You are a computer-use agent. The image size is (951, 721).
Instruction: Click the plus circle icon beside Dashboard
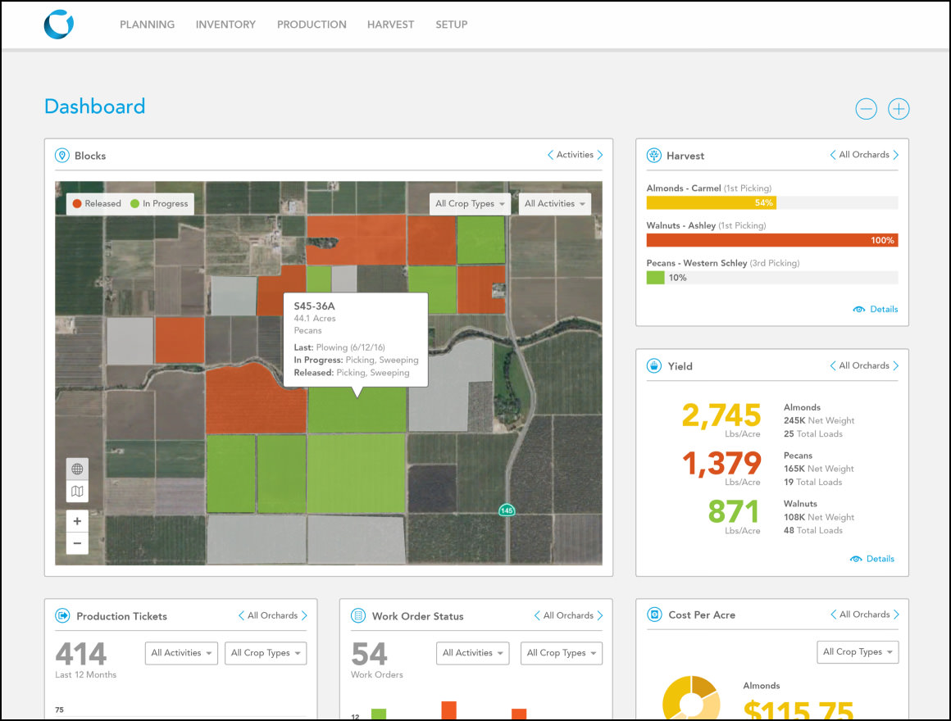[x=899, y=109]
